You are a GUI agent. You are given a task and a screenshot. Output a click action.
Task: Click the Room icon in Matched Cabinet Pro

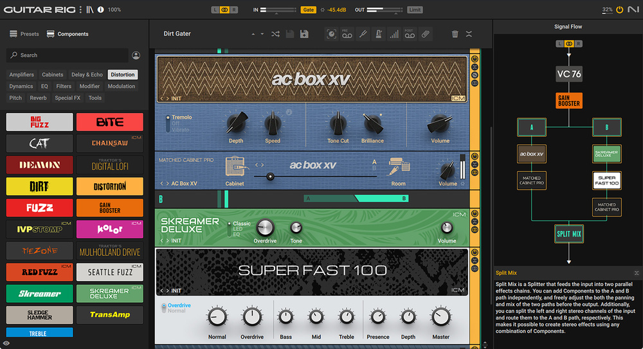pos(398,167)
